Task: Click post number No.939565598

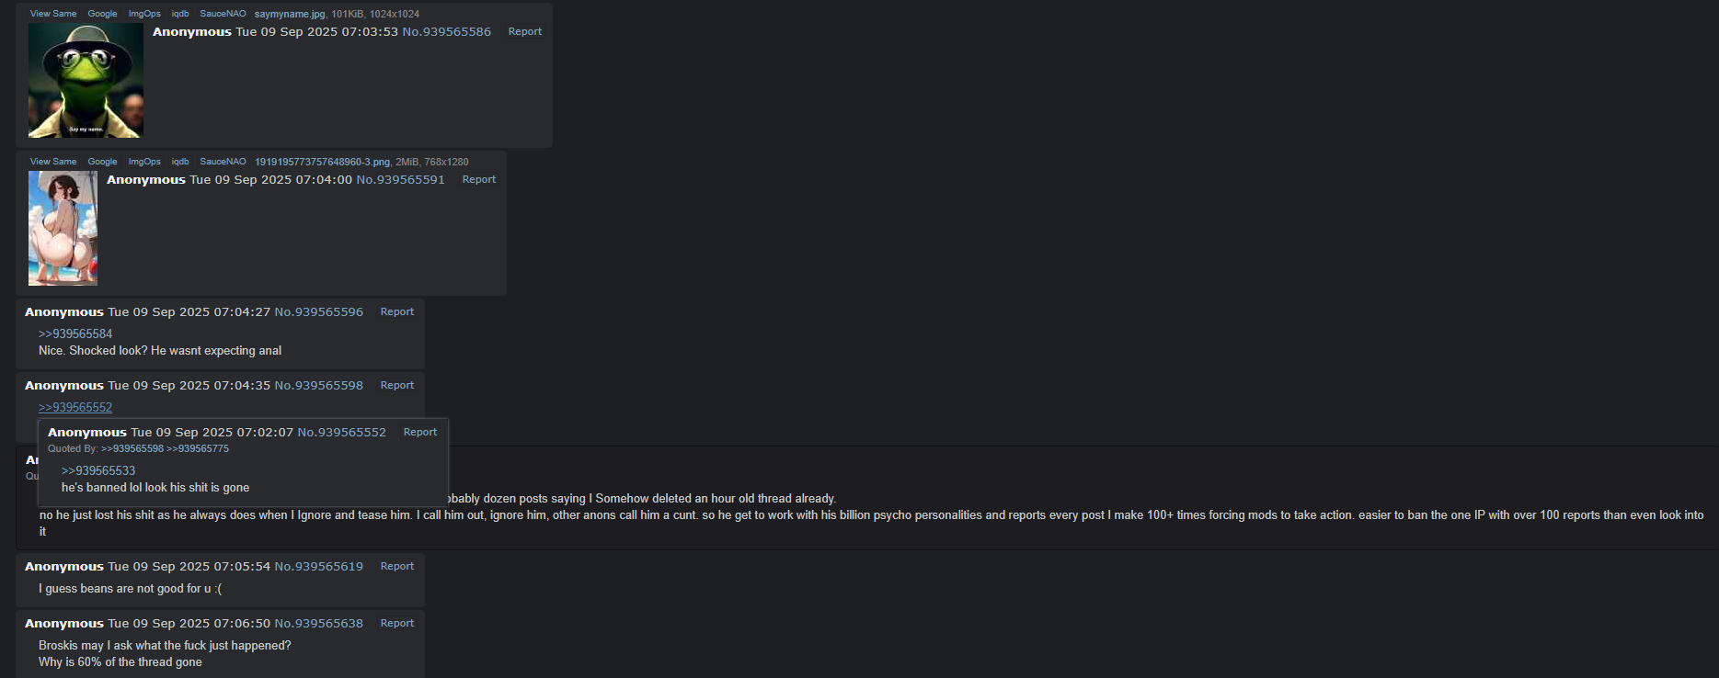Action: point(319,385)
